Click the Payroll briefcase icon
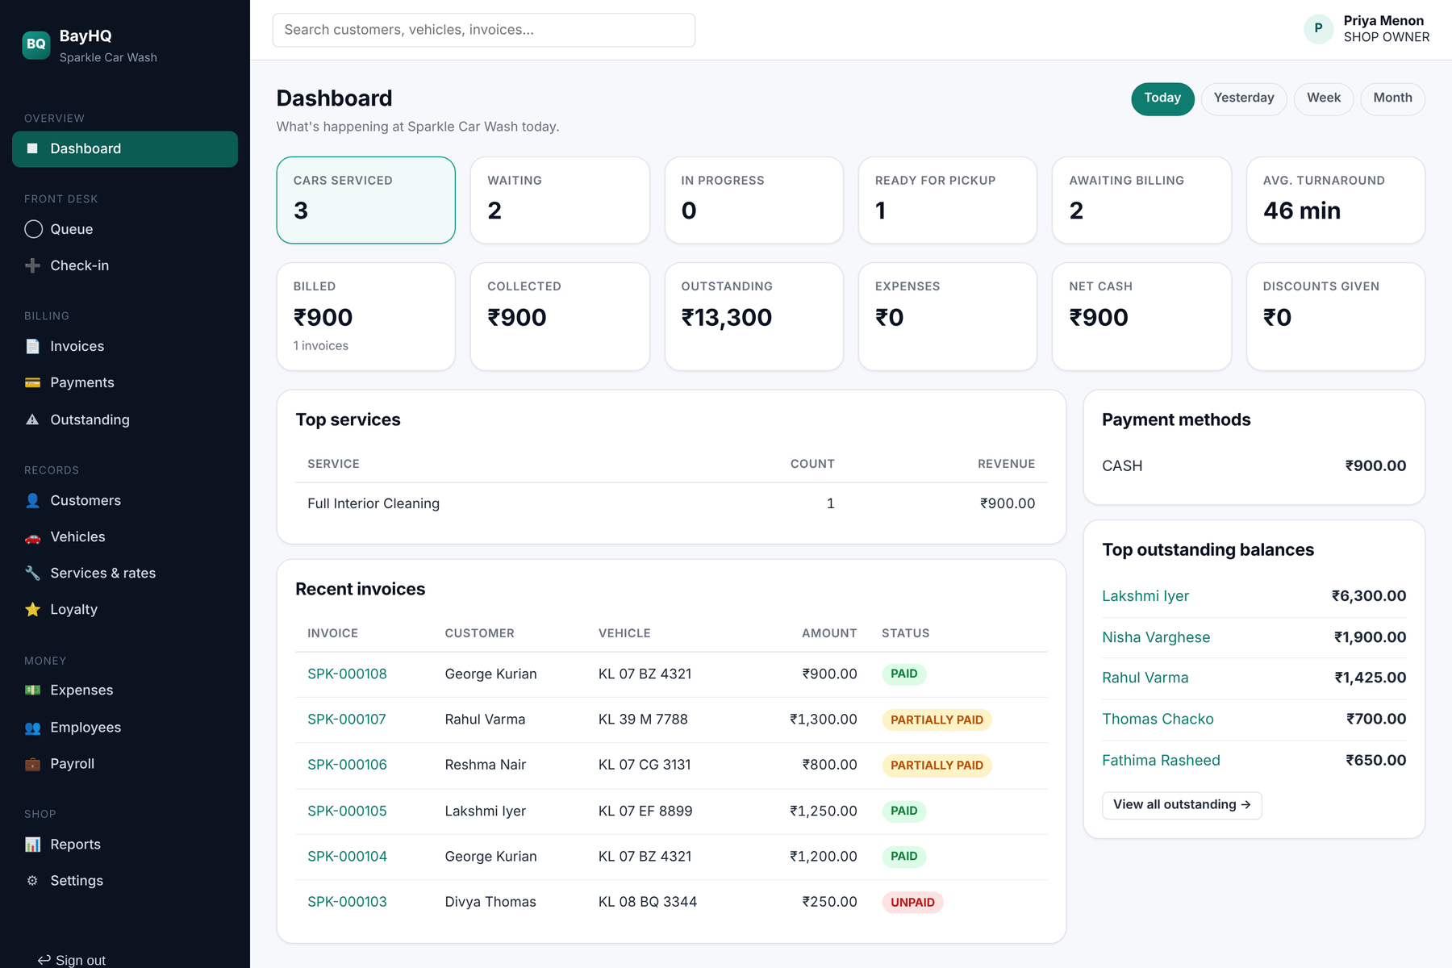1452x968 pixels. click(x=32, y=764)
